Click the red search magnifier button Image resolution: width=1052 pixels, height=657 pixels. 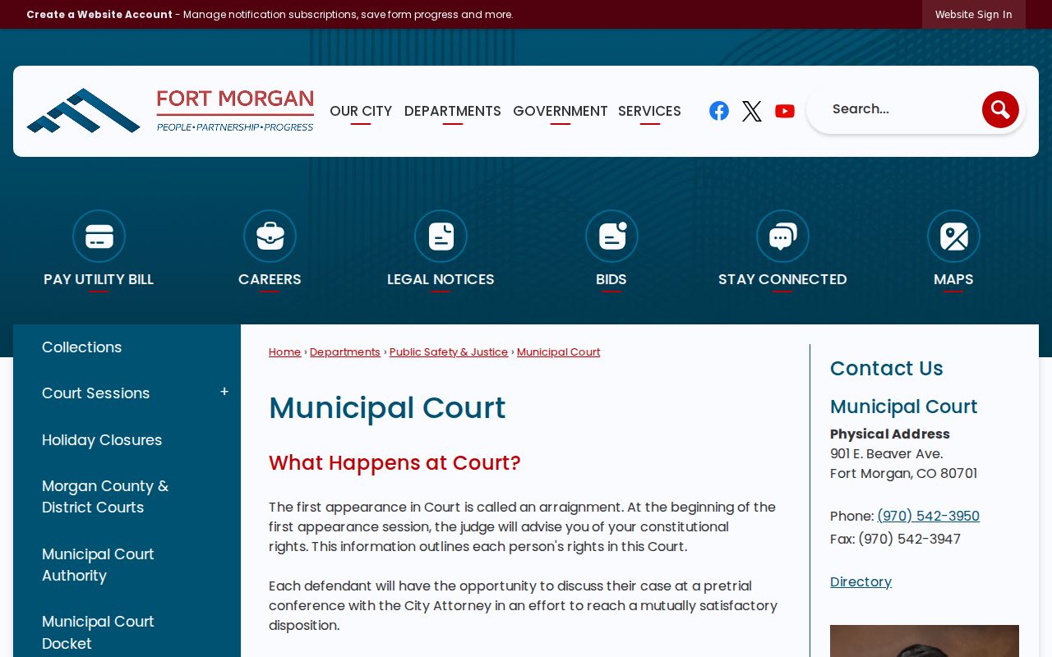tap(1000, 109)
